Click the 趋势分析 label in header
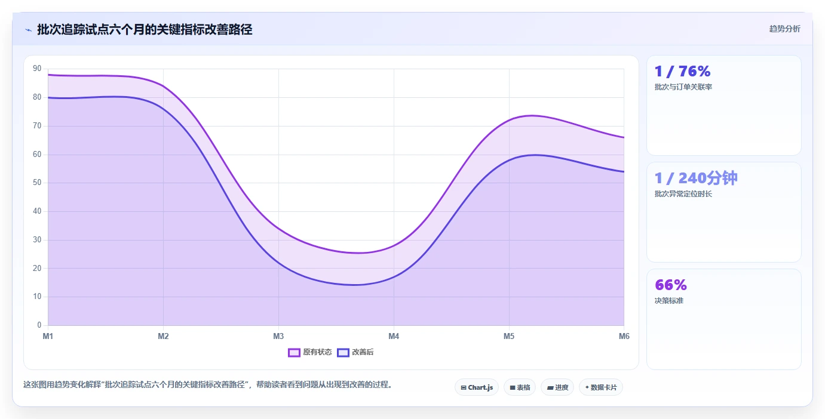This screenshot has height=419, width=825. tap(784, 29)
